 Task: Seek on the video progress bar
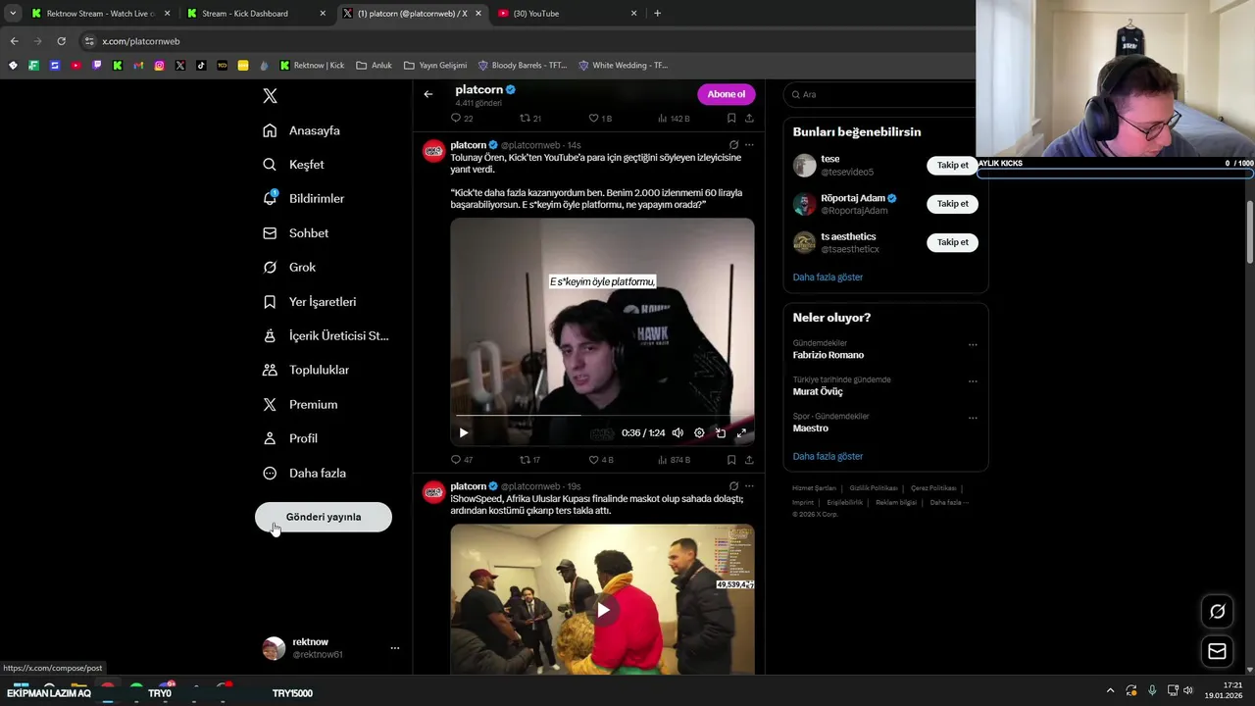pyautogui.click(x=602, y=416)
